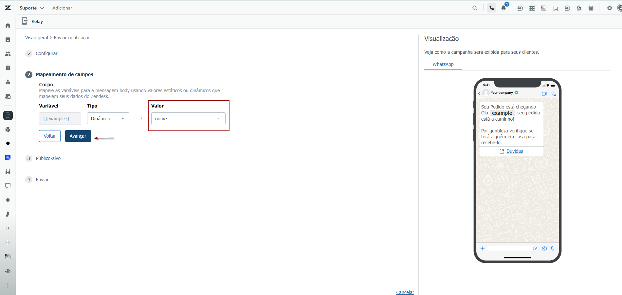622x295 pixels.
Task: Click the Relay app header icon
Action: (x=25, y=21)
